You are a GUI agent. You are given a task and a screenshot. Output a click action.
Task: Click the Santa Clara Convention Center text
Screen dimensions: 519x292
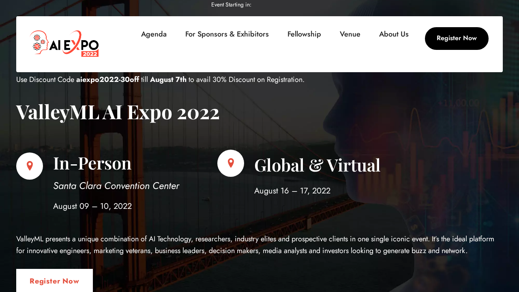point(116,185)
